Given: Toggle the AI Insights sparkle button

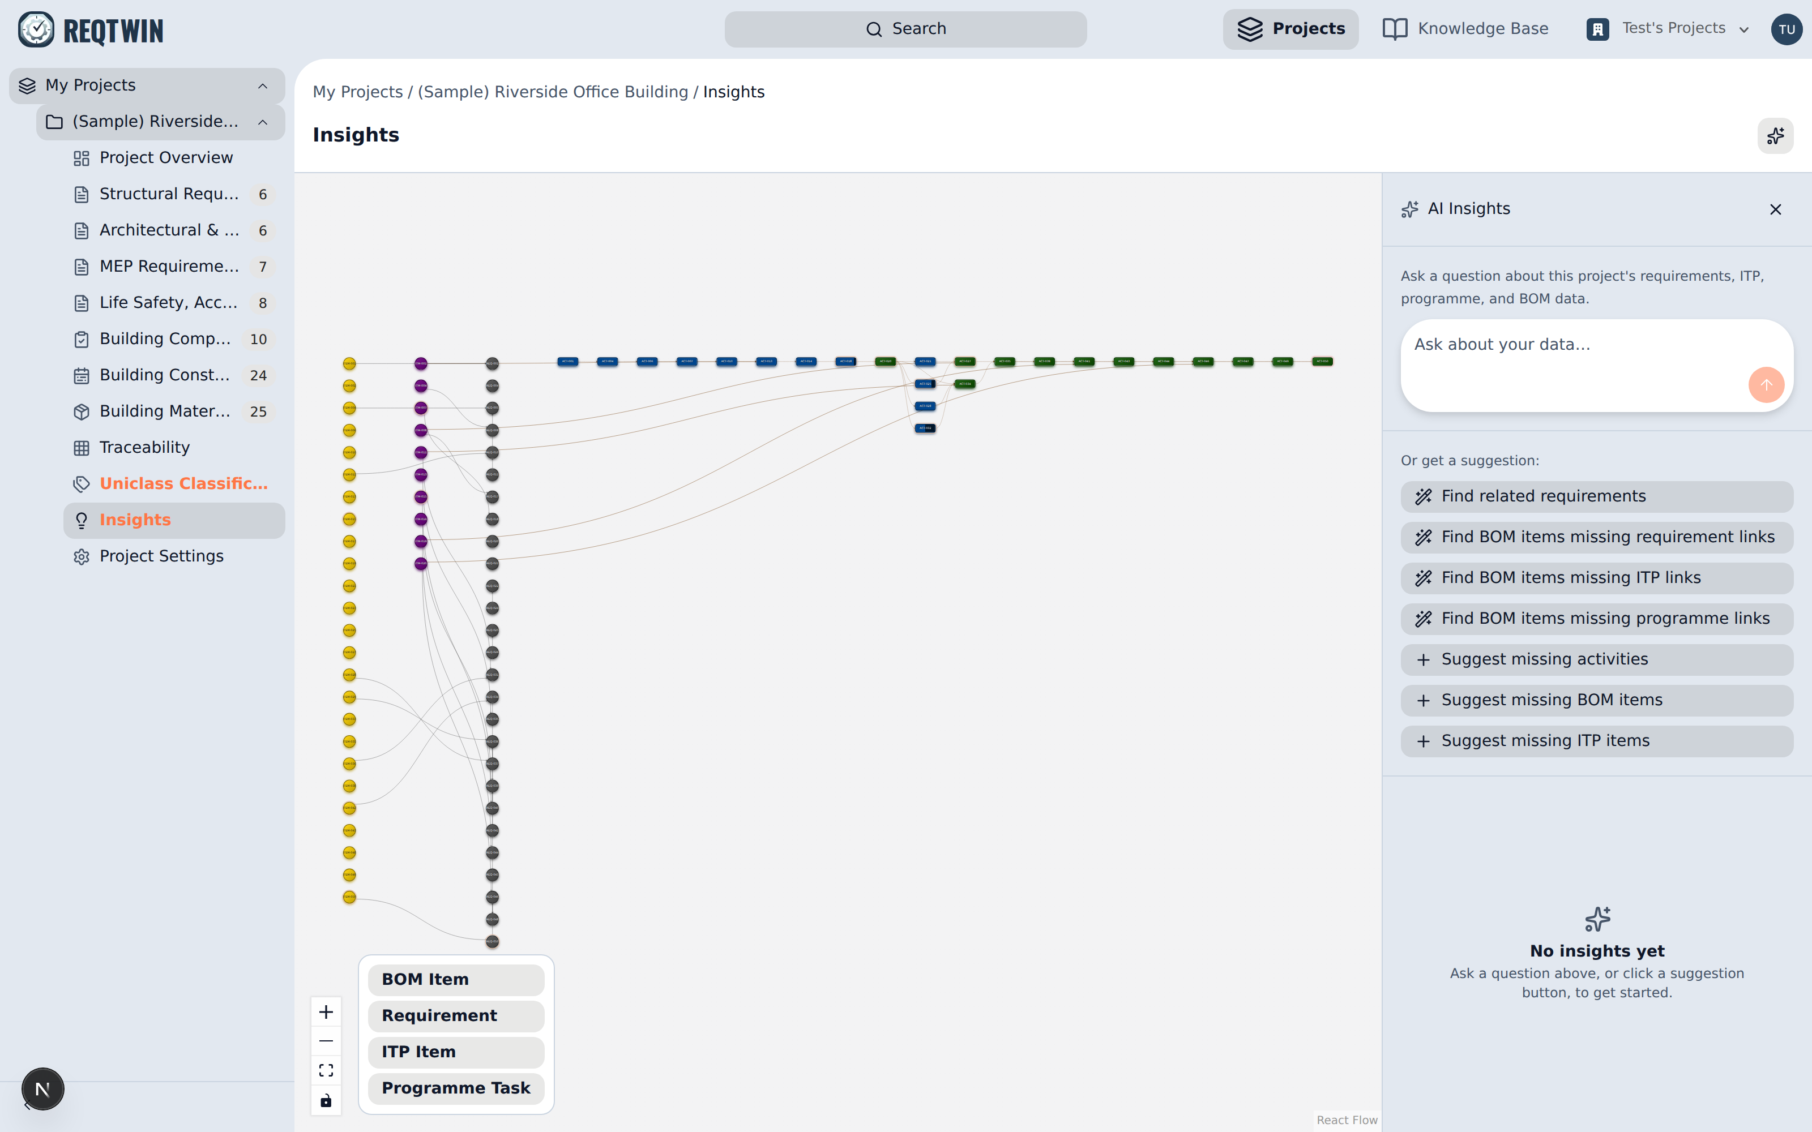Looking at the screenshot, I should pos(1775,135).
